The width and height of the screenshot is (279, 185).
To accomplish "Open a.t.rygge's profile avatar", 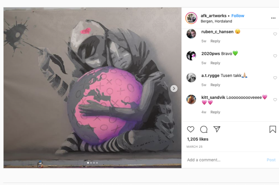I will (191, 77).
